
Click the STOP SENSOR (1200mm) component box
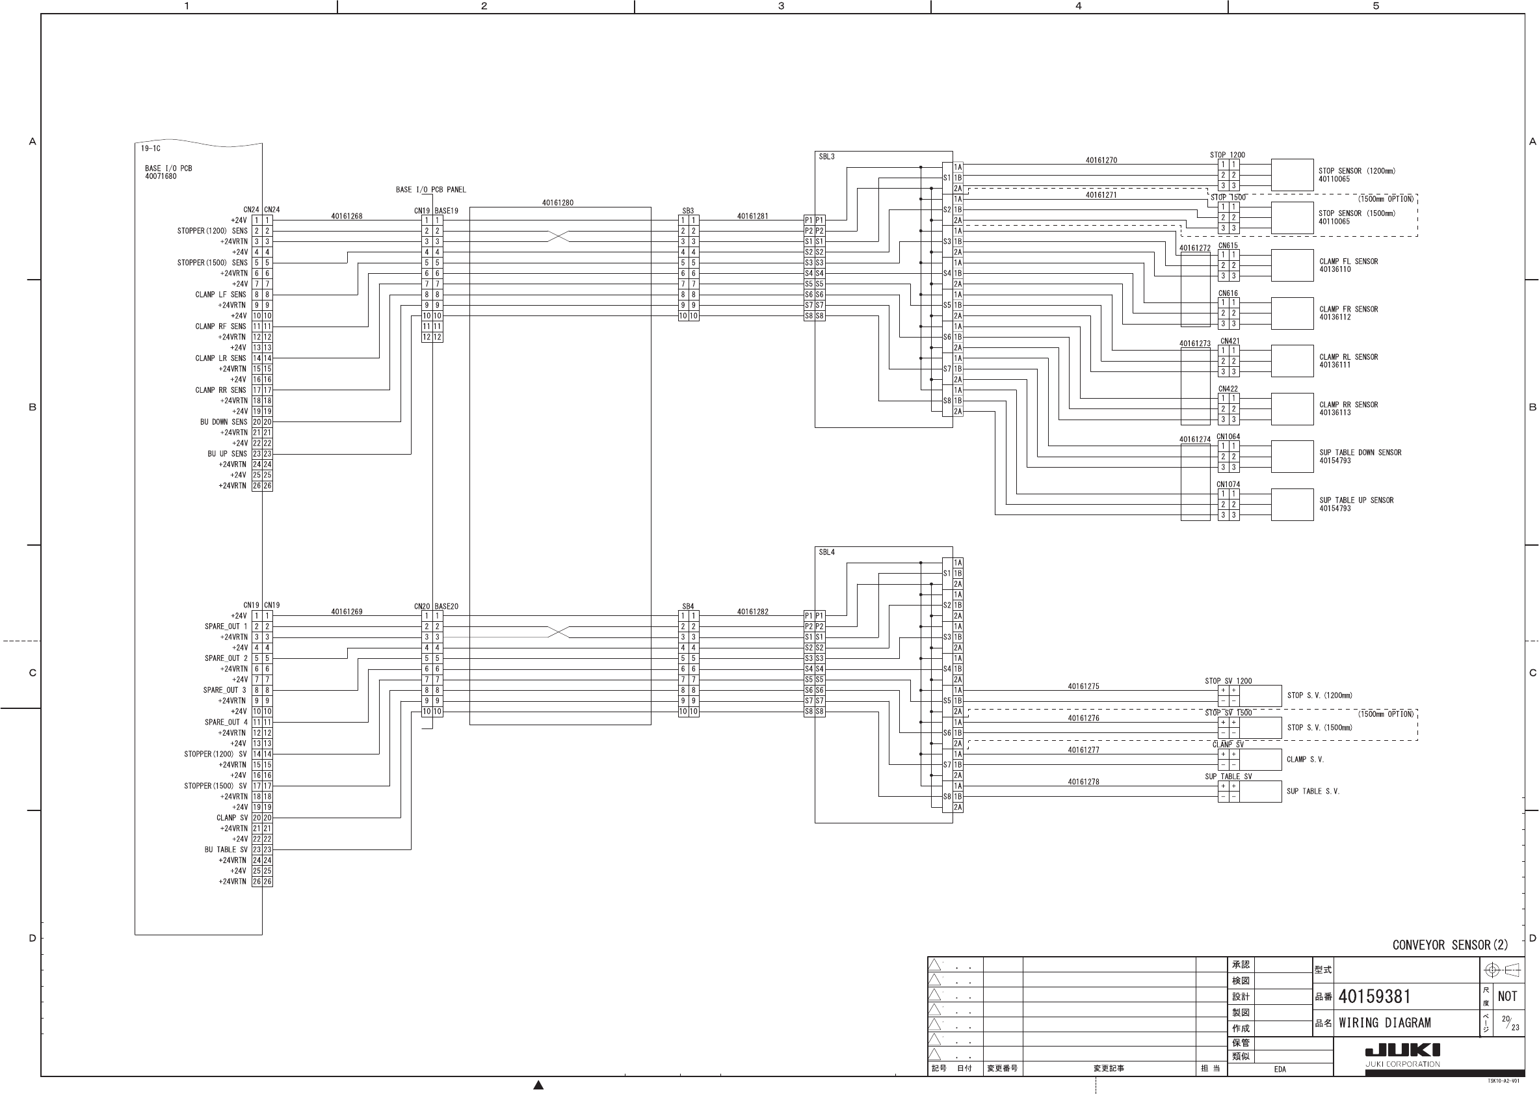1292,175
